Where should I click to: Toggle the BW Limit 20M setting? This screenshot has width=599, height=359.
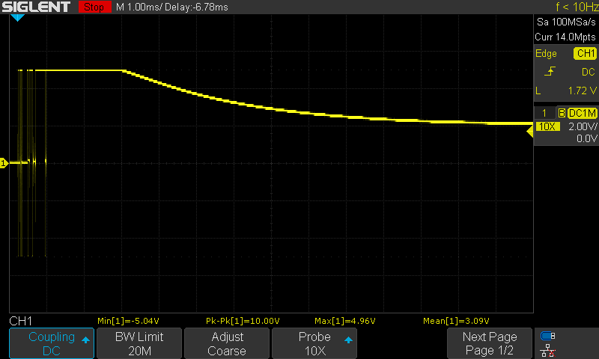click(139, 343)
